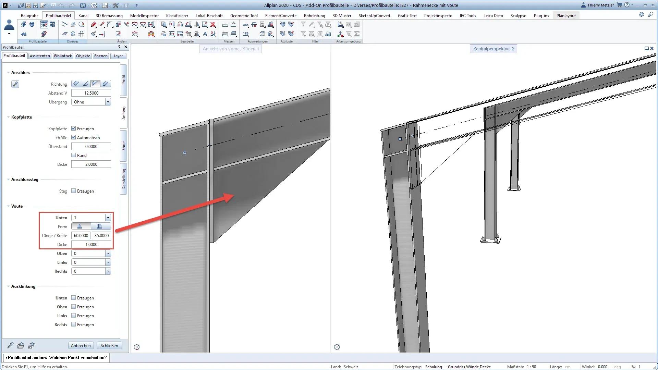658x370 pixels.
Task: Click the funnel filter icon
Action: point(303,24)
